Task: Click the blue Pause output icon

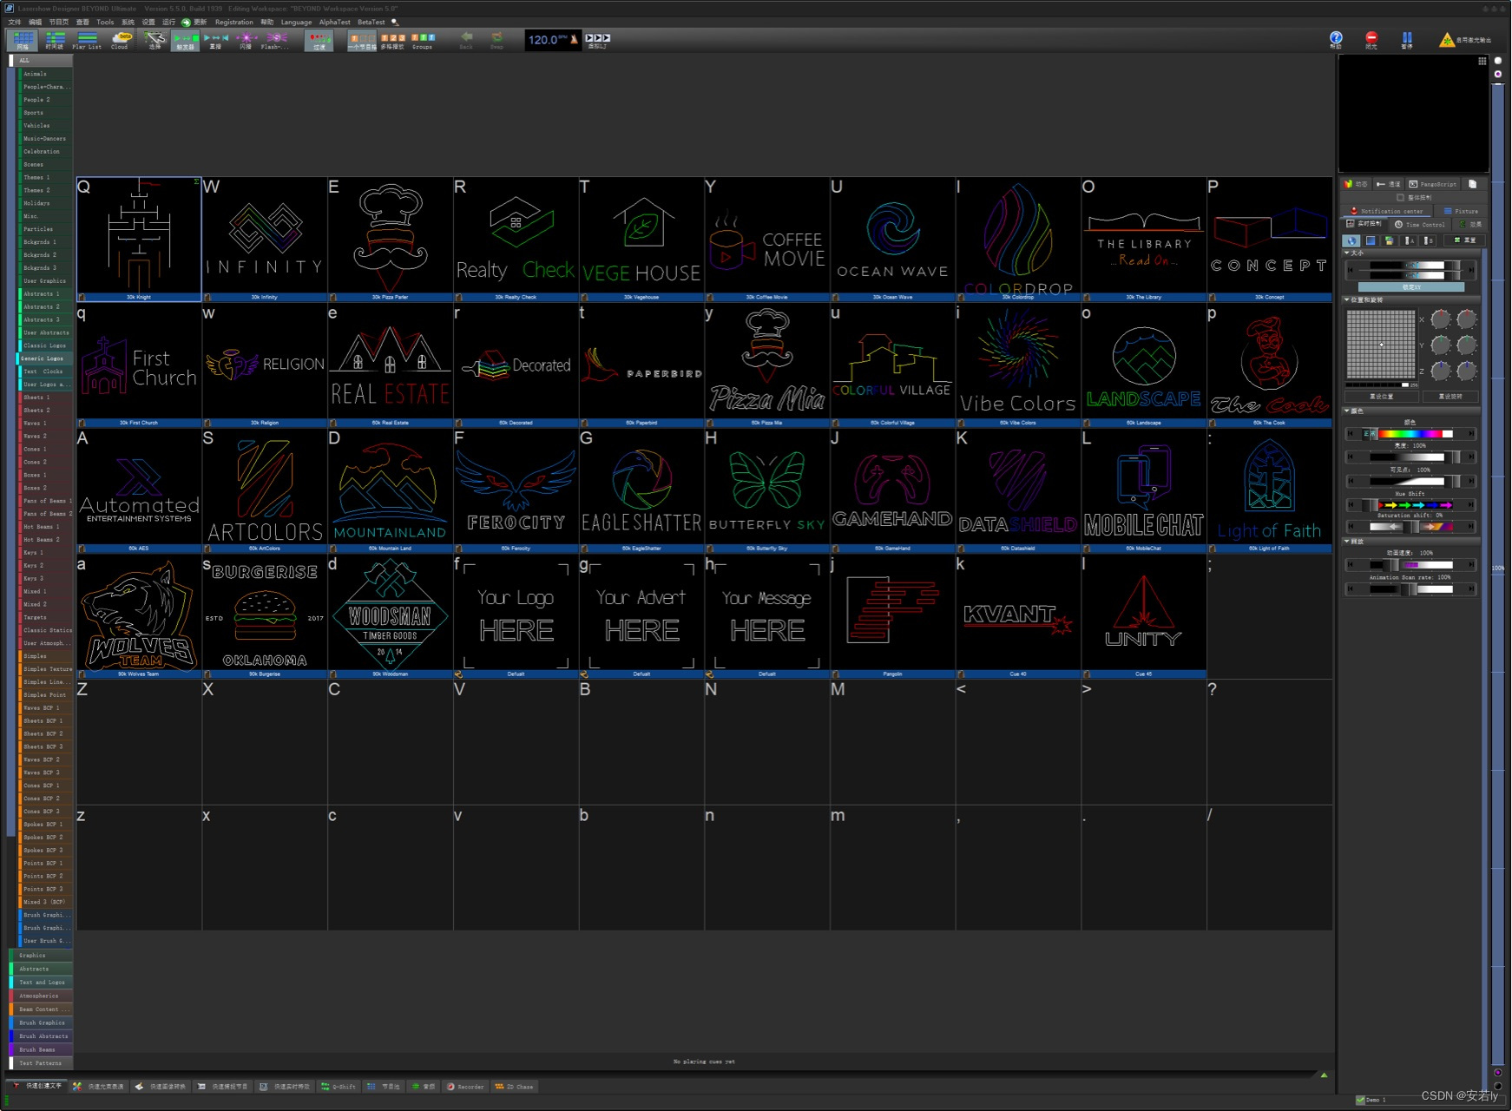Action: tap(1407, 38)
